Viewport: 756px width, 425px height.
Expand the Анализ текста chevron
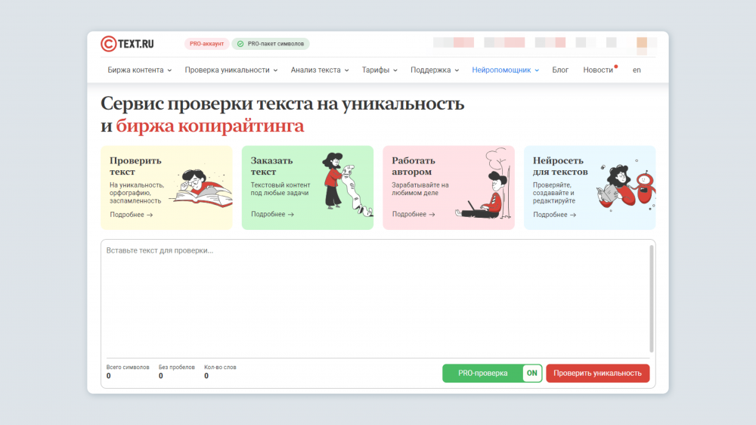pos(346,70)
